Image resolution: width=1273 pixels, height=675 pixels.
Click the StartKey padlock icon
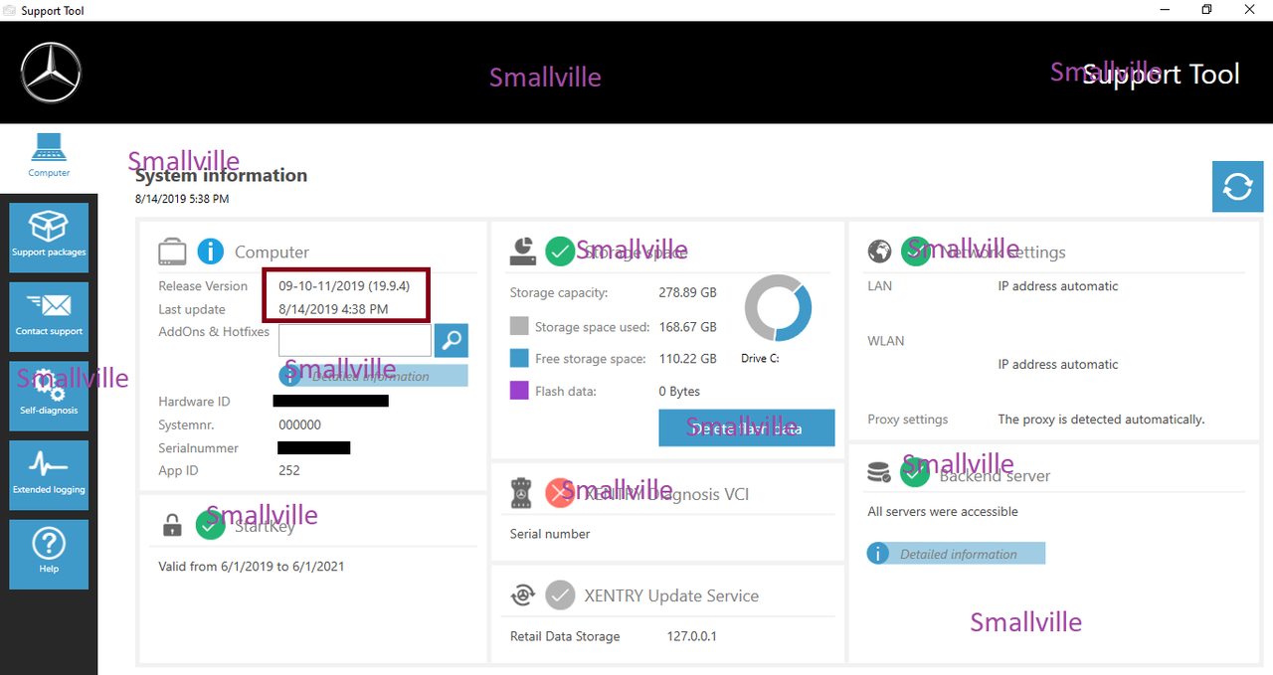tap(172, 525)
